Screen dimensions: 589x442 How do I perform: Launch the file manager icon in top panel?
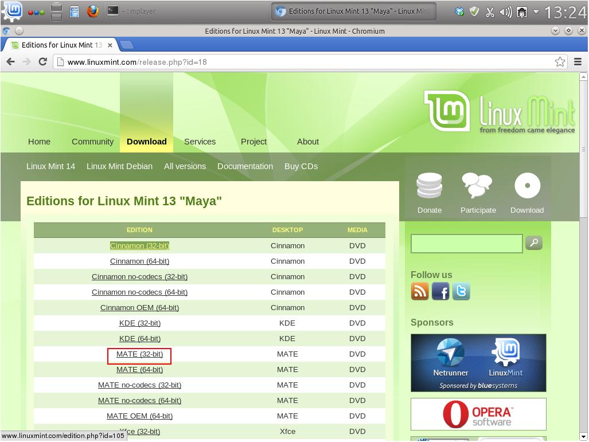pos(75,11)
